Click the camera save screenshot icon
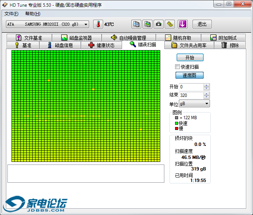 (158, 24)
